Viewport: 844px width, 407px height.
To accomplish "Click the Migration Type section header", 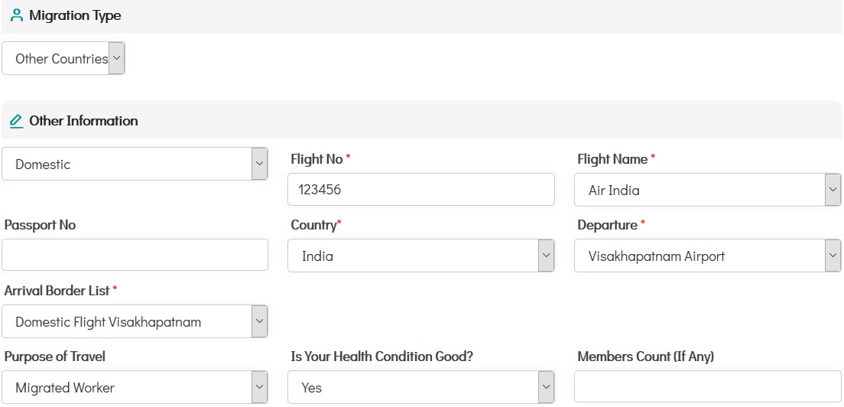I will [x=75, y=15].
